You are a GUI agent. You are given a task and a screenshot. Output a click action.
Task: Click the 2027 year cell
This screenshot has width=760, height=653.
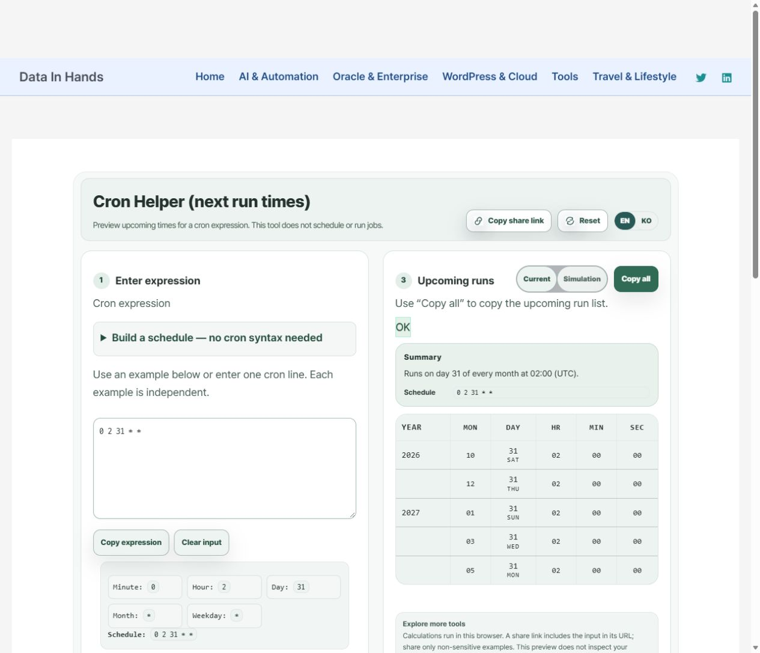tap(423, 513)
